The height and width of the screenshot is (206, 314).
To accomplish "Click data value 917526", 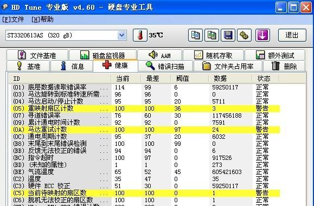I will point(222,158).
